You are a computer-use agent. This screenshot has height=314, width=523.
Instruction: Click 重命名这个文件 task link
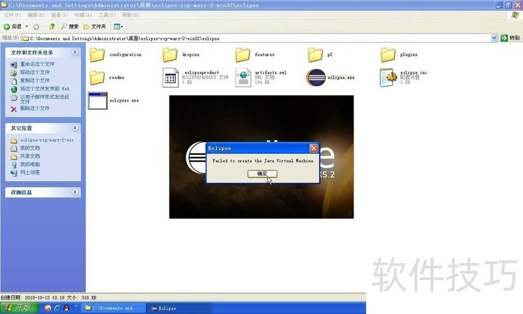point(37,64)
